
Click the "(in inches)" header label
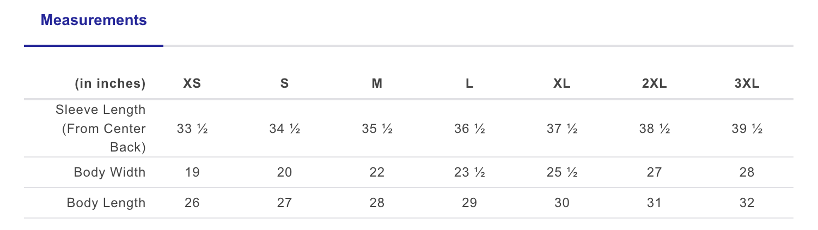(110, 84)
